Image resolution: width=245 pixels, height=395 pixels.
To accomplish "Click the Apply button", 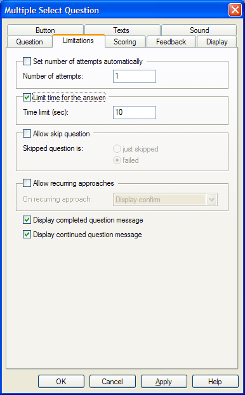I will (x=164, y=382).
